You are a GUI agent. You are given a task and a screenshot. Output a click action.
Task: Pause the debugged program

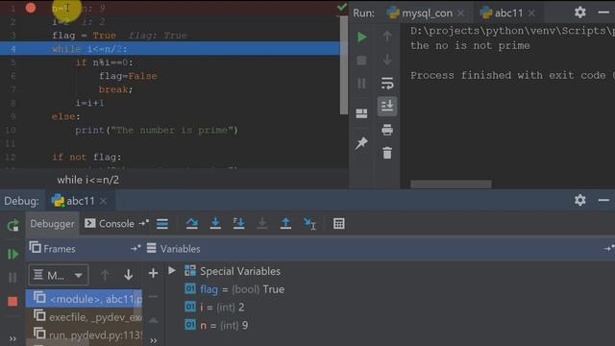(x=12, y=278)
